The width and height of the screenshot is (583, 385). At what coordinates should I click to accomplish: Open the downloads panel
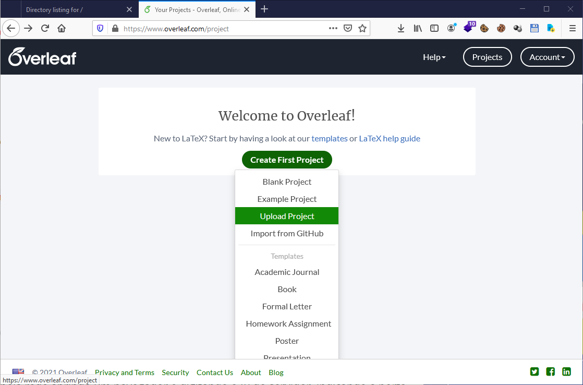click(401, 28)
